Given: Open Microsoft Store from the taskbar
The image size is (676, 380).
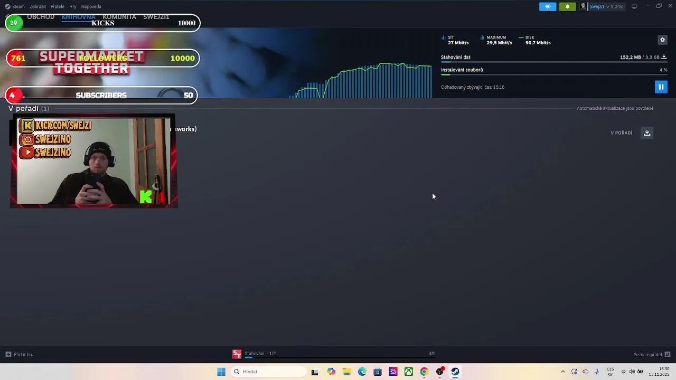Looking at the screenshot, I should click(378, 372).
